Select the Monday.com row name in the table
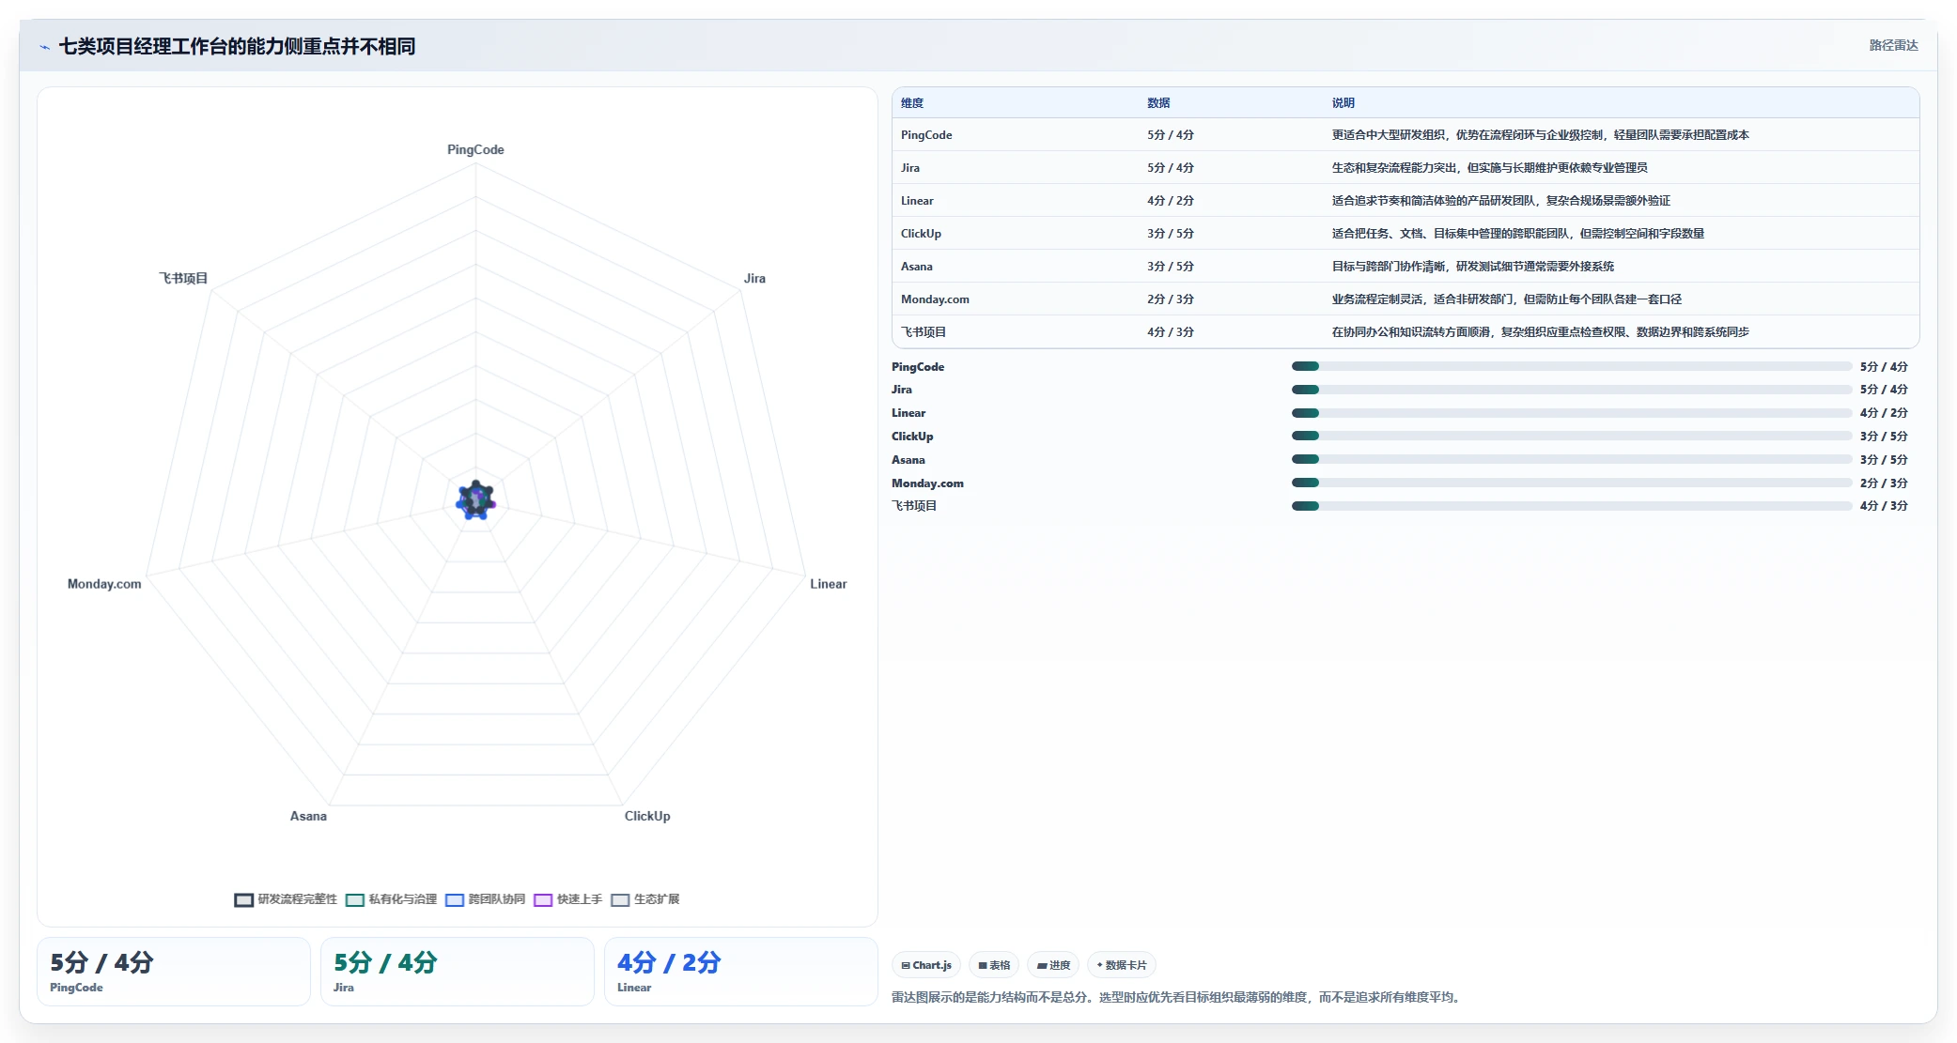The height and width of the screenshot is (1043, 1957). click(x=935, y=299)
